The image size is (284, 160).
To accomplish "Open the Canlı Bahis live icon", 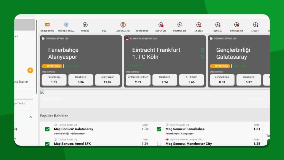I will tap(47, 25).
